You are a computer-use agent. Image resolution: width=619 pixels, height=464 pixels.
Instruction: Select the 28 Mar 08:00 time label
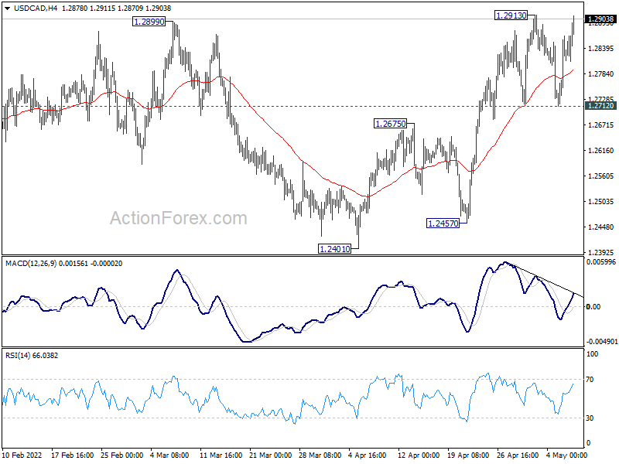coord(320,455)
